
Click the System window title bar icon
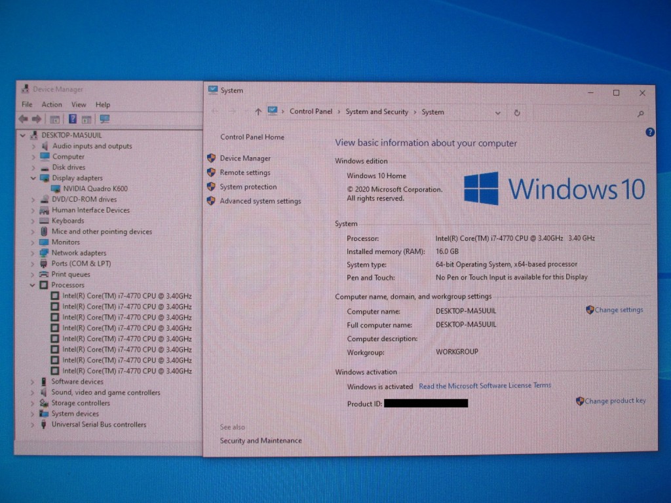click(x=213, y=90)
